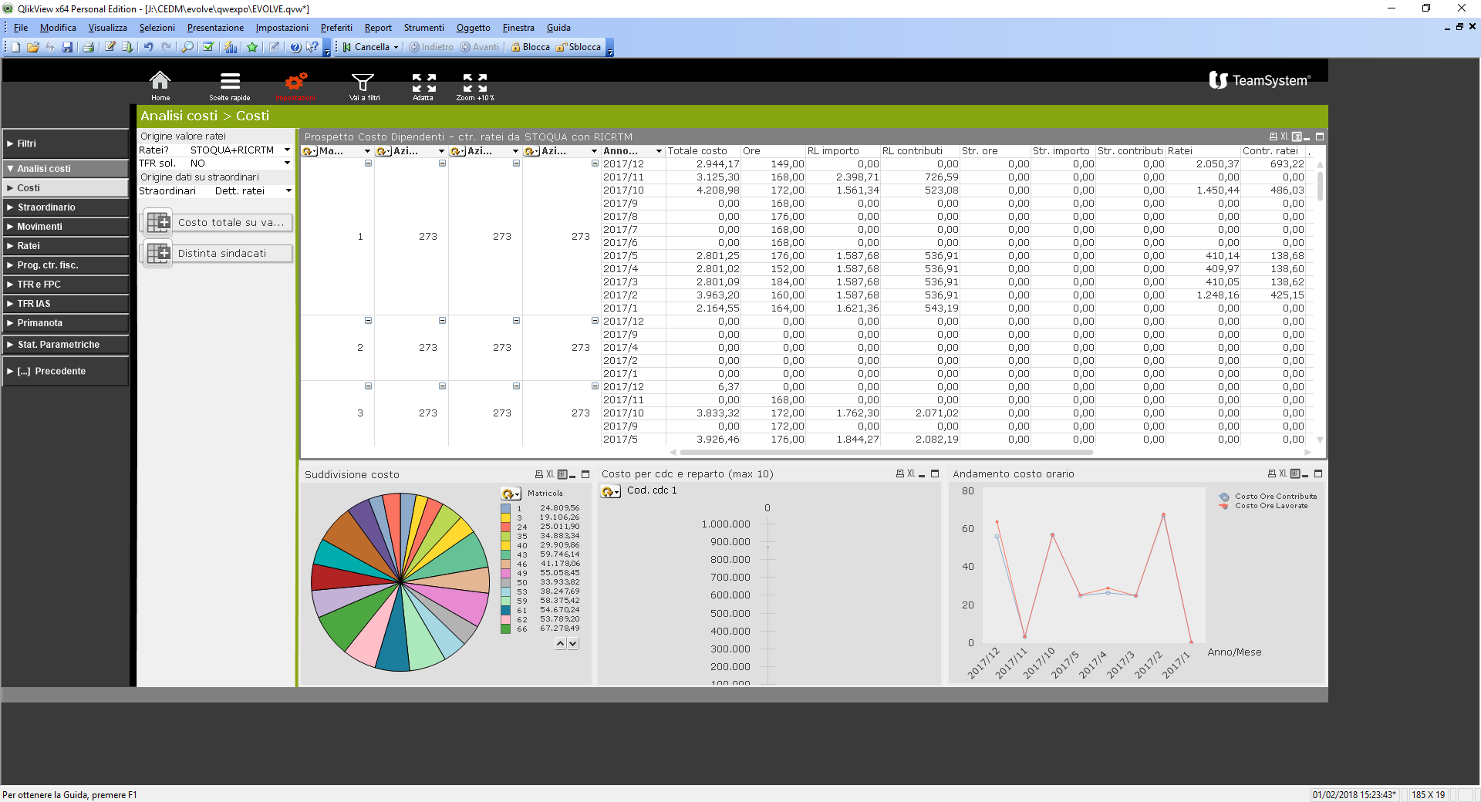
Task: Click the Vai a filtri funnel icon
Action: (363, 82)
